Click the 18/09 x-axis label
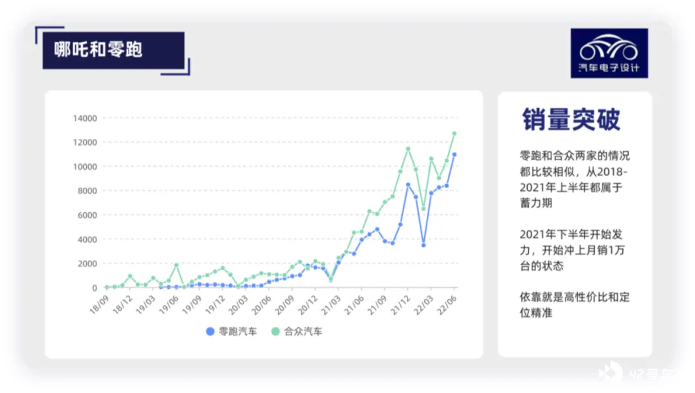The height and width of the screenshot is (393, 695). [x=99, y=305]
